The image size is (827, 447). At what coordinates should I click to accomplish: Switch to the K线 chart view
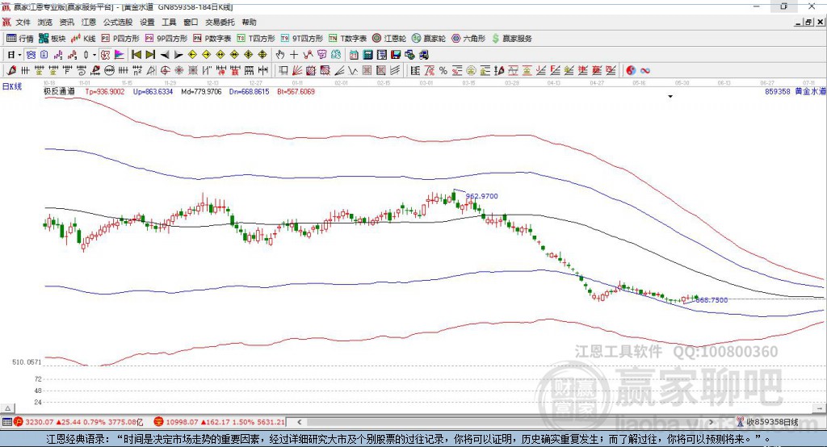point(83,39)
